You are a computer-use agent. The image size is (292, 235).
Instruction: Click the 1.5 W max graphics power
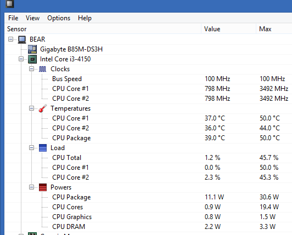click(x=267, y=217)
